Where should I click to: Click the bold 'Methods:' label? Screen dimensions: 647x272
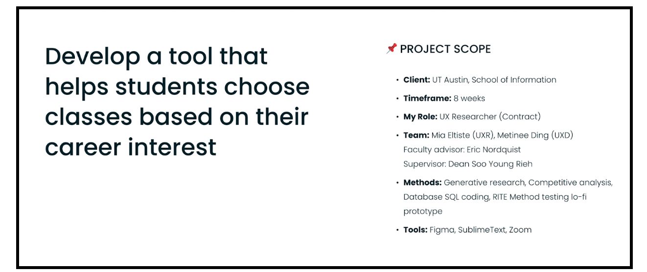(x=422, y=183)
